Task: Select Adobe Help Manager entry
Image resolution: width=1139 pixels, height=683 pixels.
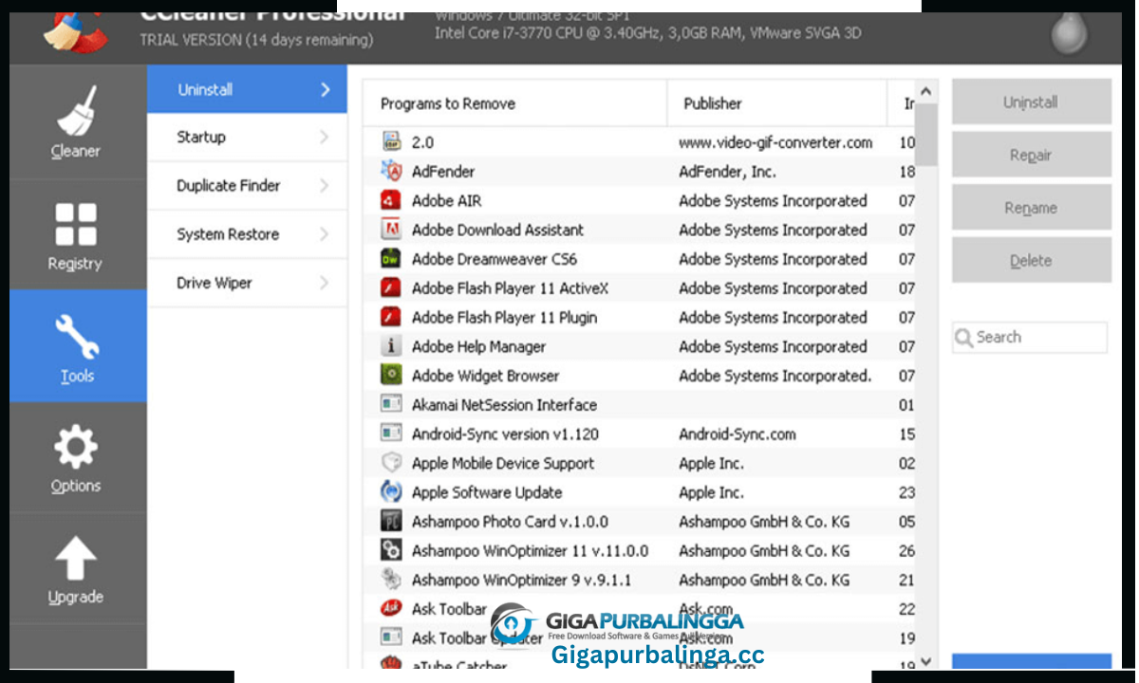Action: pyautogui.click(x=478, y=346)
